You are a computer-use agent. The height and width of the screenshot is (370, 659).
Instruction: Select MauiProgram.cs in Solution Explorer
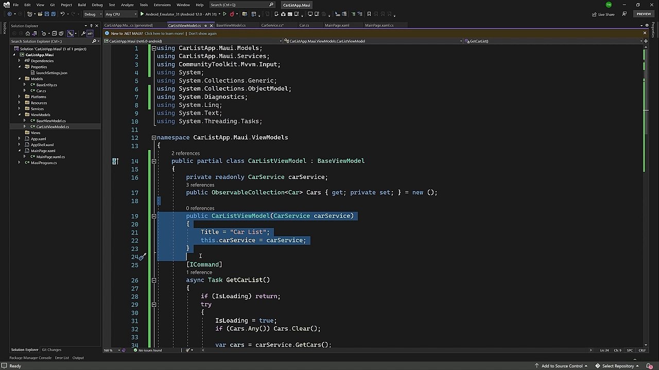click(x=44, y=162)
